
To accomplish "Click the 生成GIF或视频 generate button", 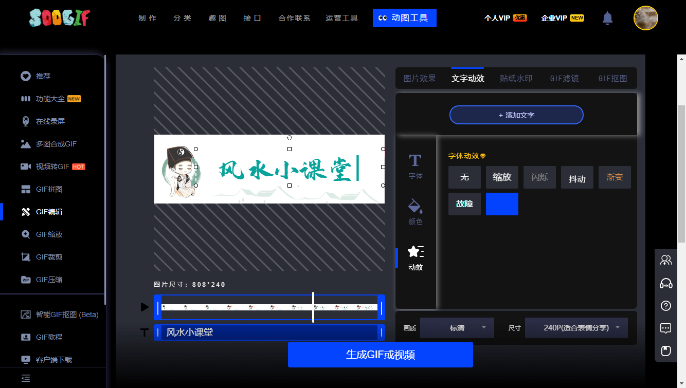I will pyautogui.click(x=380, y=355).
